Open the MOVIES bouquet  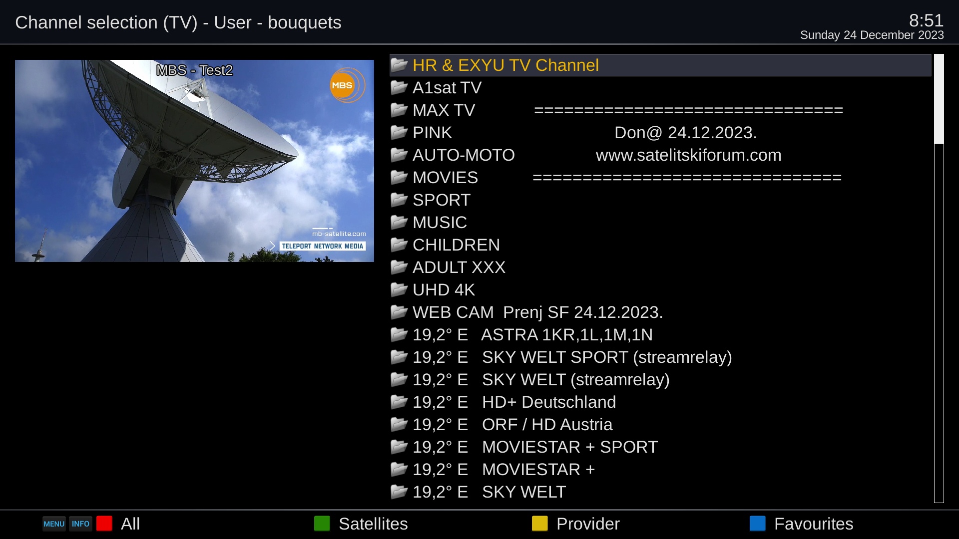coord(445,178)
